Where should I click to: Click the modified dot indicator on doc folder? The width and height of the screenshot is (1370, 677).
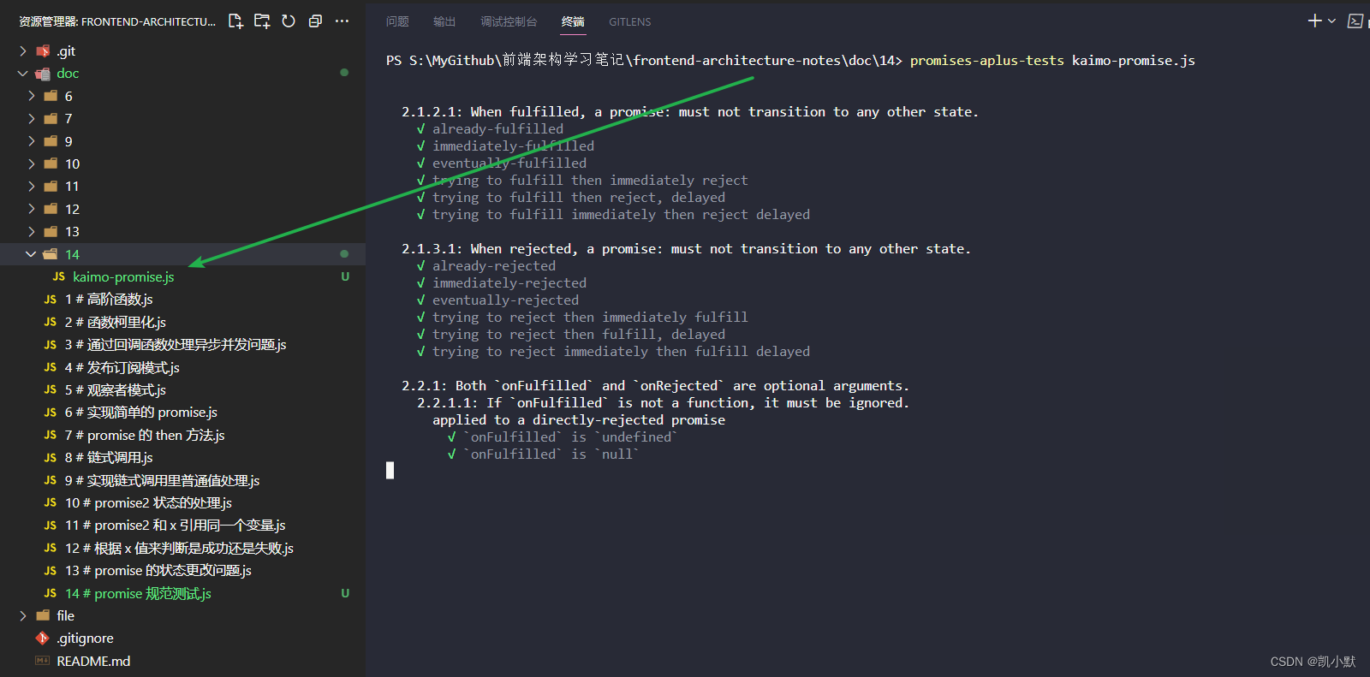point(344,73)
